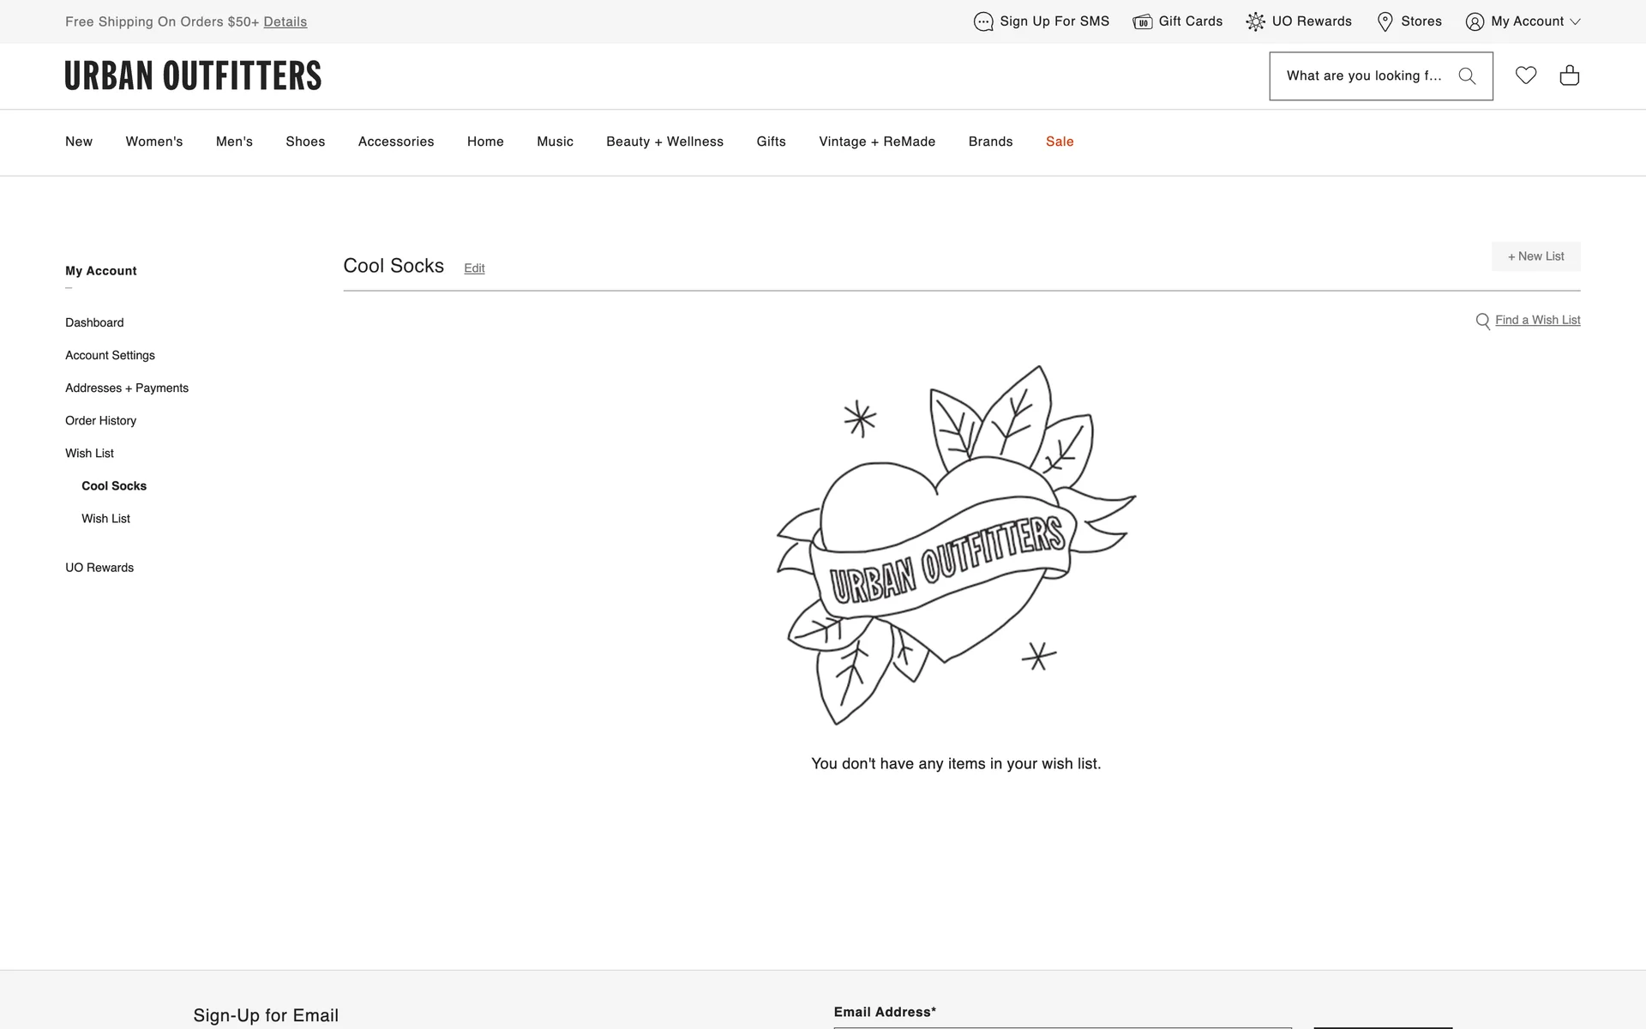1646x1029 pixels.
Task: Click the search magnifier icon
Action: [1467, 76]
